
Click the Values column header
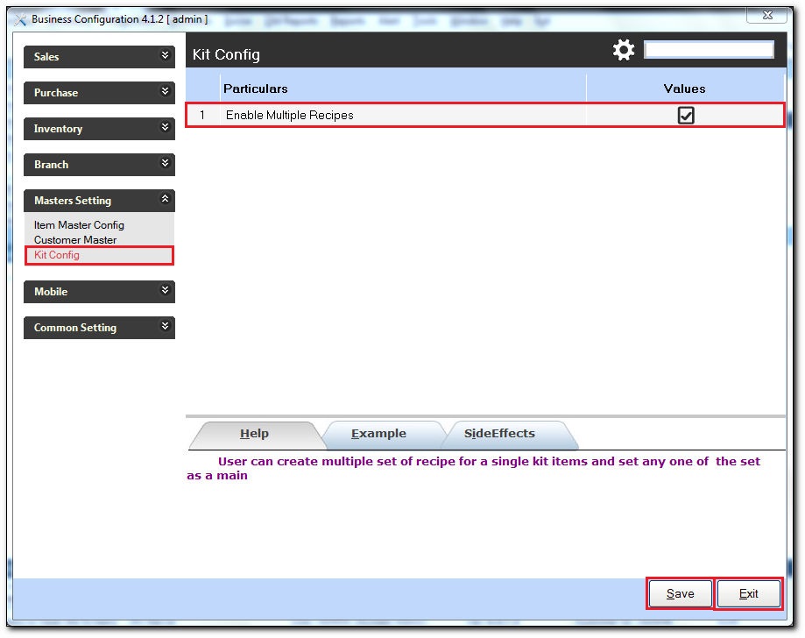[685, 89]
